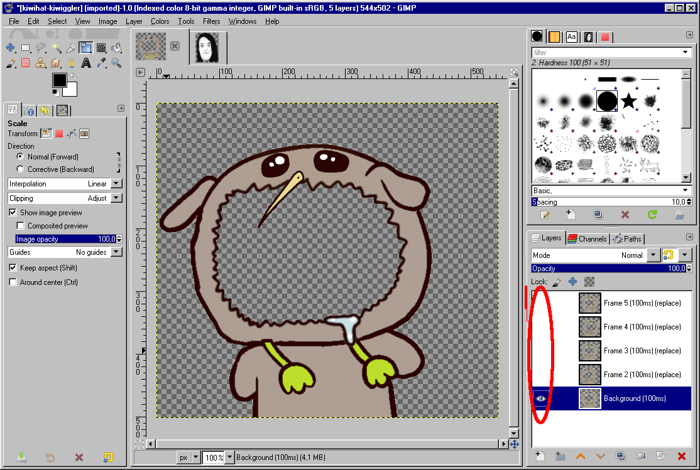Image resolution: width=700 pixels, height=470 pixels.
Task: Click Edit brush button in Brushes panel
Action: coord(545,215)
